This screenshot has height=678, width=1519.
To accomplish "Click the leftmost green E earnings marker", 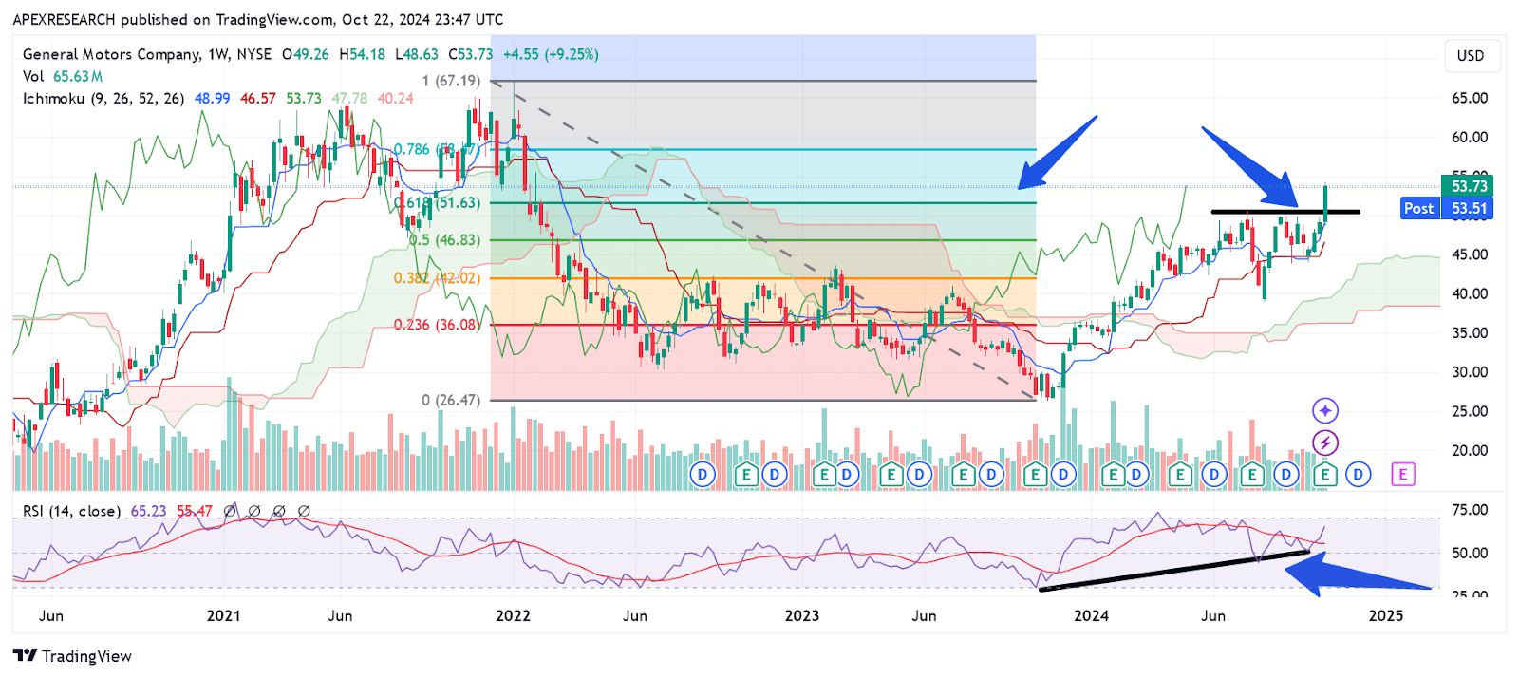I will coord(746,474).
